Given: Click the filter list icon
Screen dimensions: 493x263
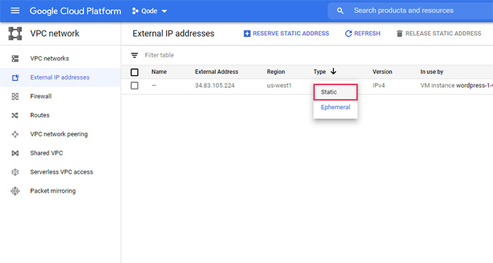Looking at the screenshot, I should pyautogui.click(x=135, y=56).
